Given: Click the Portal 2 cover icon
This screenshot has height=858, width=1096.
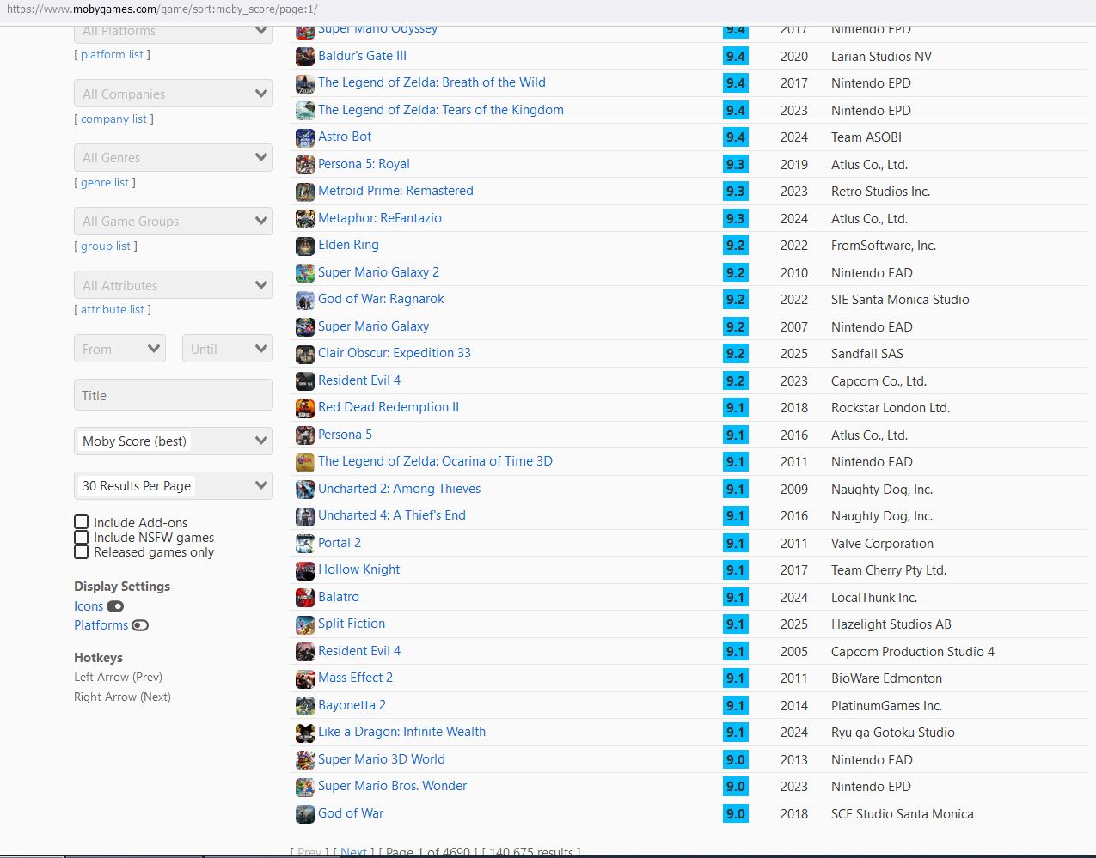Looking at the screenshot, I should [x=305, y=544].
